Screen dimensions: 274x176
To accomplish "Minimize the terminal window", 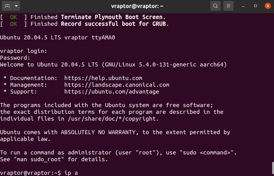I will click(243, 6).
